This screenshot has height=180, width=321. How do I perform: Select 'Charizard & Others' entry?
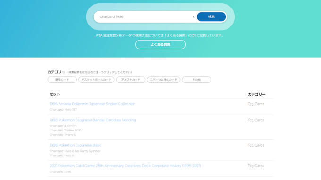coord(63,126)
